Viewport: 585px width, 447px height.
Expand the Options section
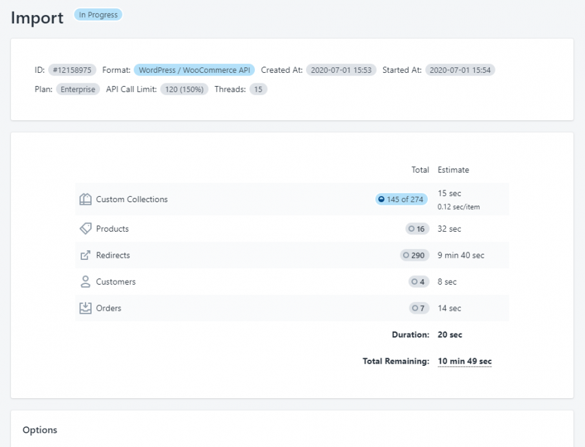coord(39,430)
